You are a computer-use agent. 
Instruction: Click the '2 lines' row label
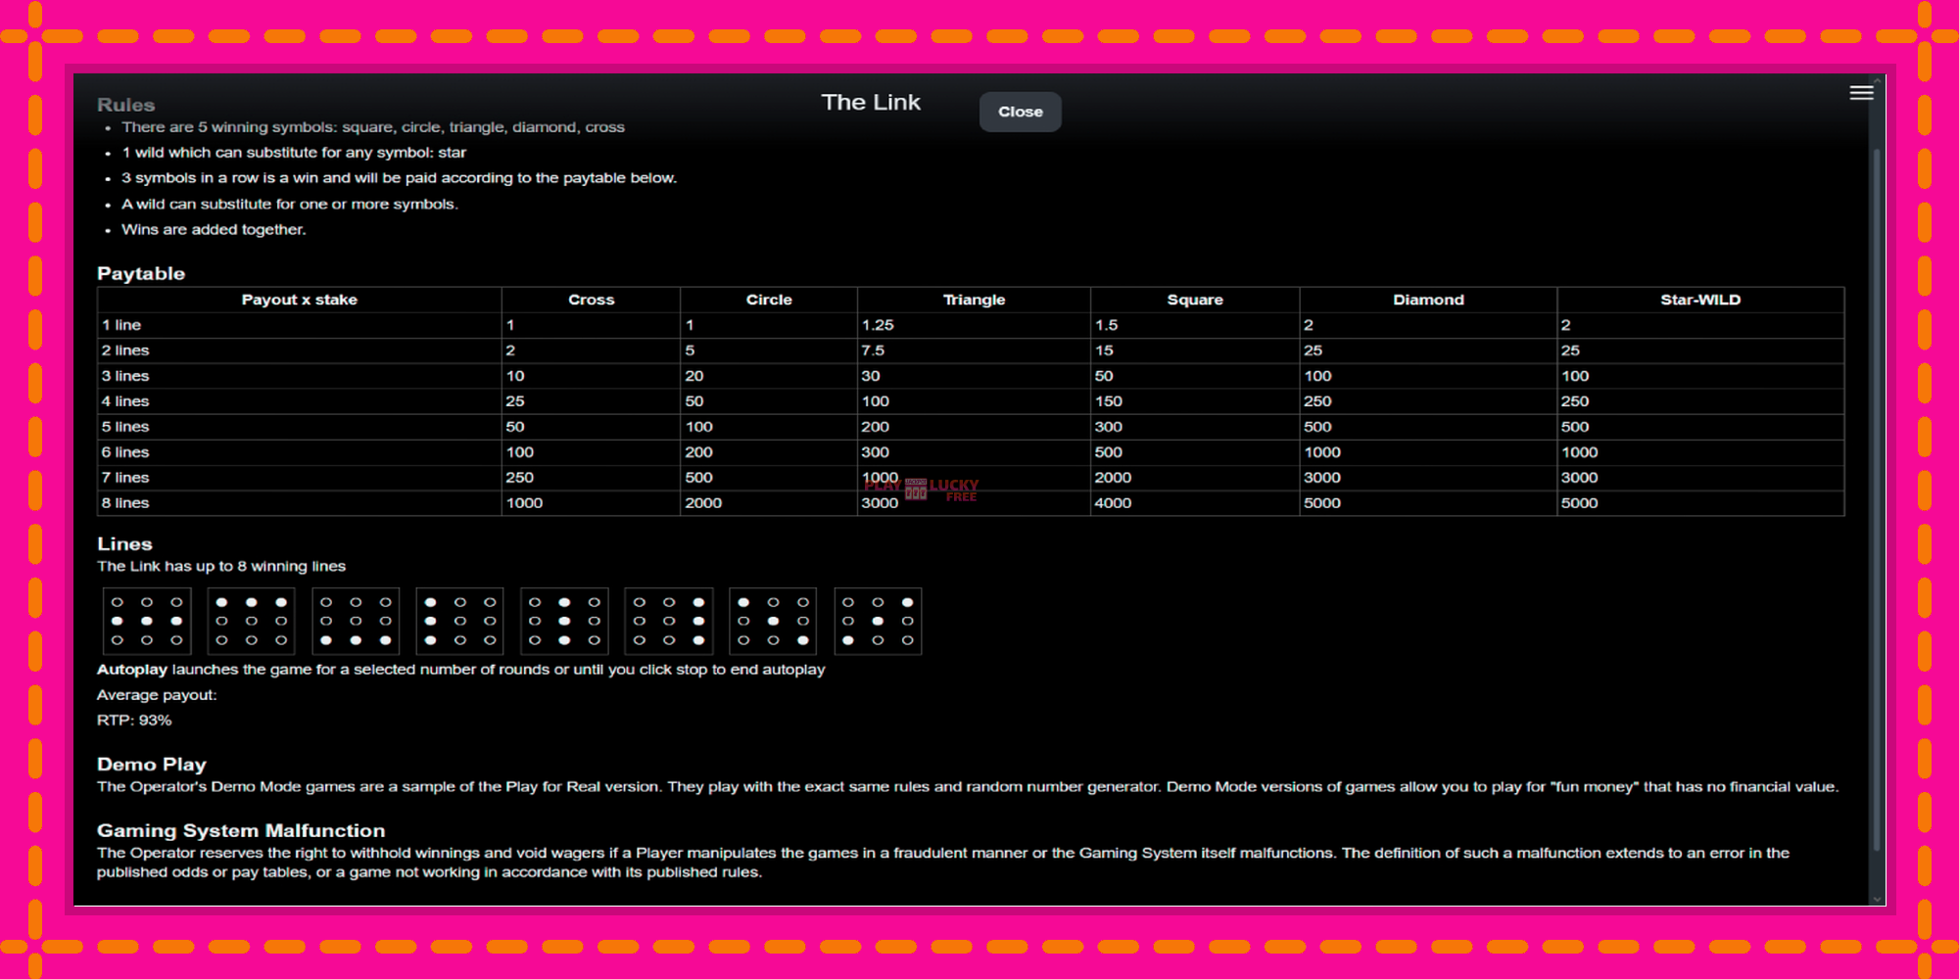coord(125,350)
